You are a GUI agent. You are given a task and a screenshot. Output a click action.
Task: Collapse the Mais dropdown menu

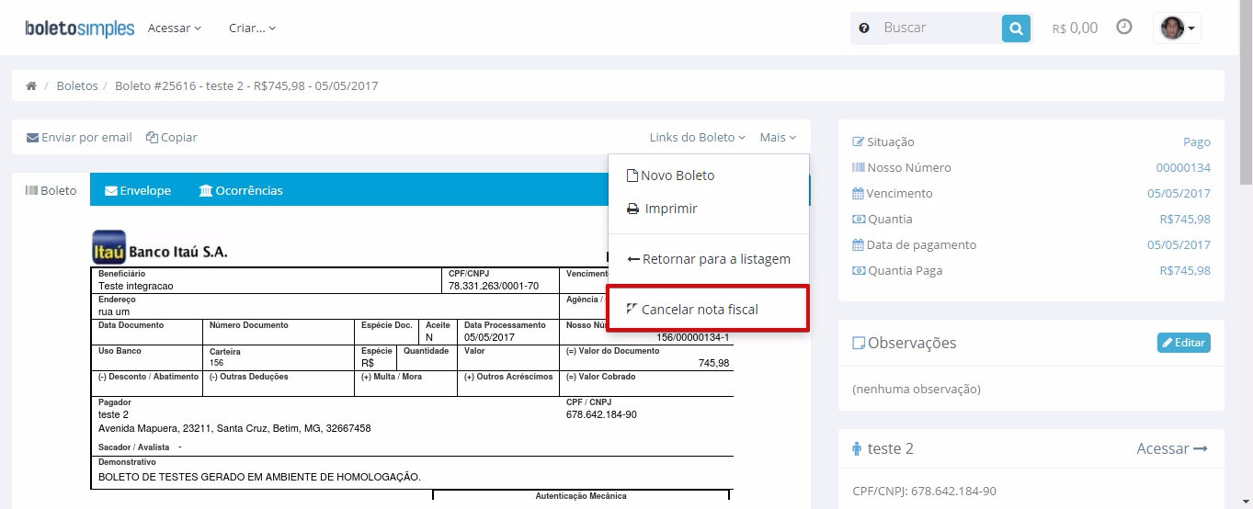click(778, 138)
